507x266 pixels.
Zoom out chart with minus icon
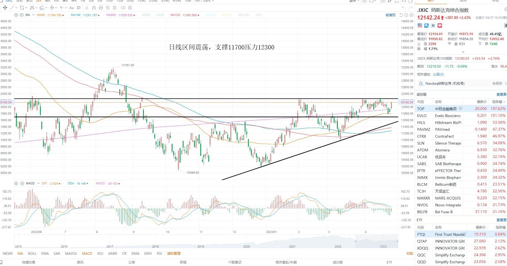pyautogui.click(x=406, y=15)
